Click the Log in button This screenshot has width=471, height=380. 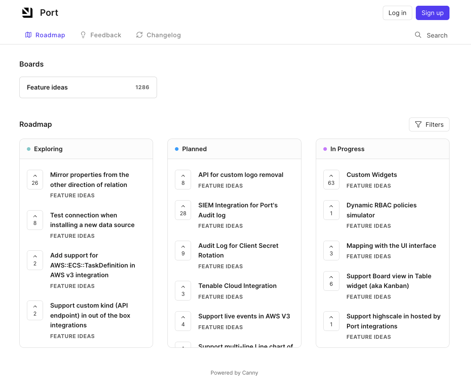tap(397, 13)
